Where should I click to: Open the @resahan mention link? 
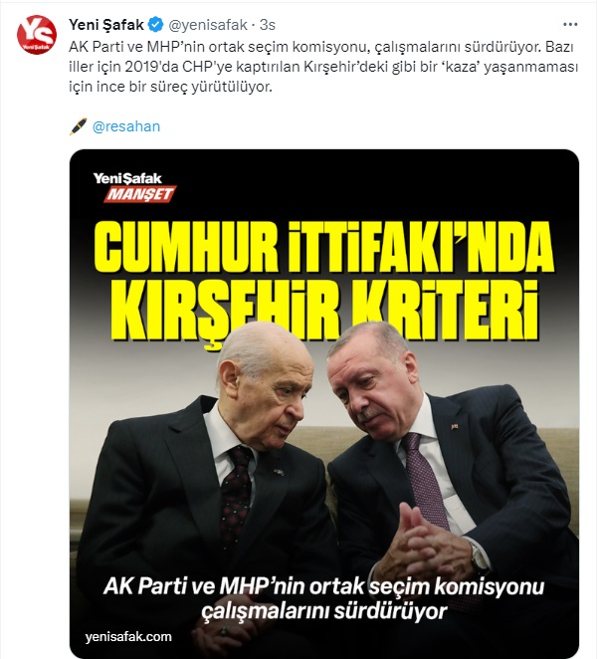pos(126,126)
